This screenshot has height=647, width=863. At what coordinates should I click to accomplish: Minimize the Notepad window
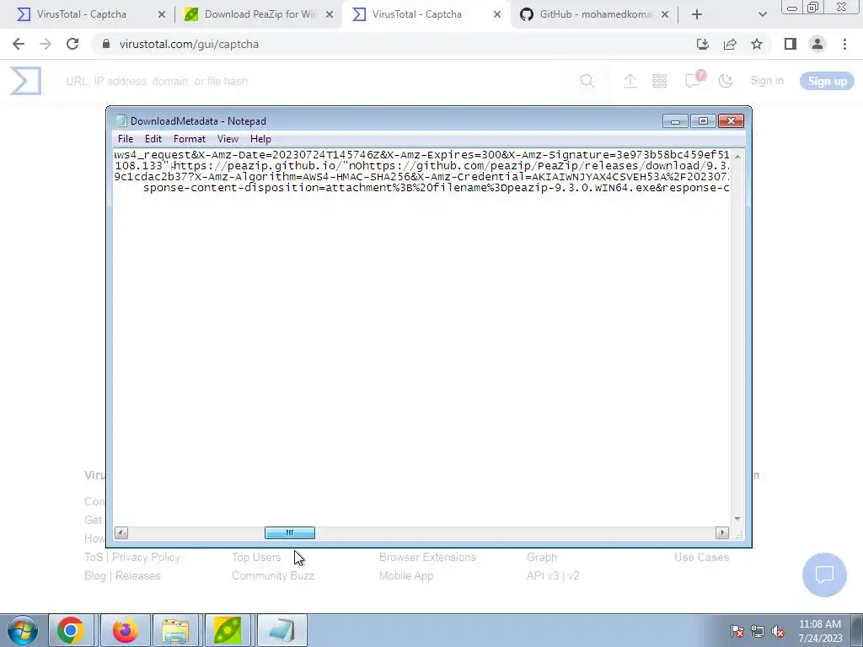[675, 121]
